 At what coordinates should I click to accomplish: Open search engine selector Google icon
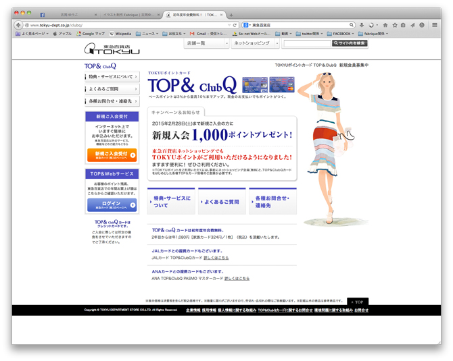point(246,25)
